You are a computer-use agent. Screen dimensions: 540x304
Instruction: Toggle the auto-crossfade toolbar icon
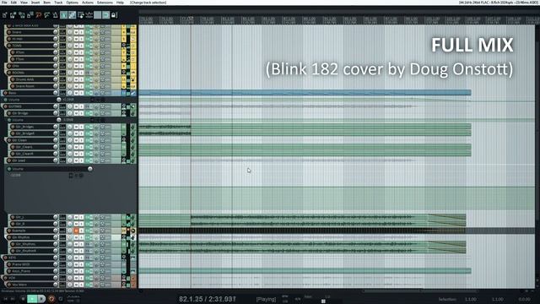[64, 15]
